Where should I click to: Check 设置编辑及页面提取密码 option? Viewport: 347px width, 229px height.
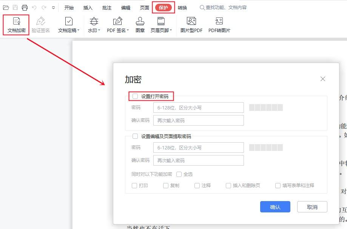[135, 136]
